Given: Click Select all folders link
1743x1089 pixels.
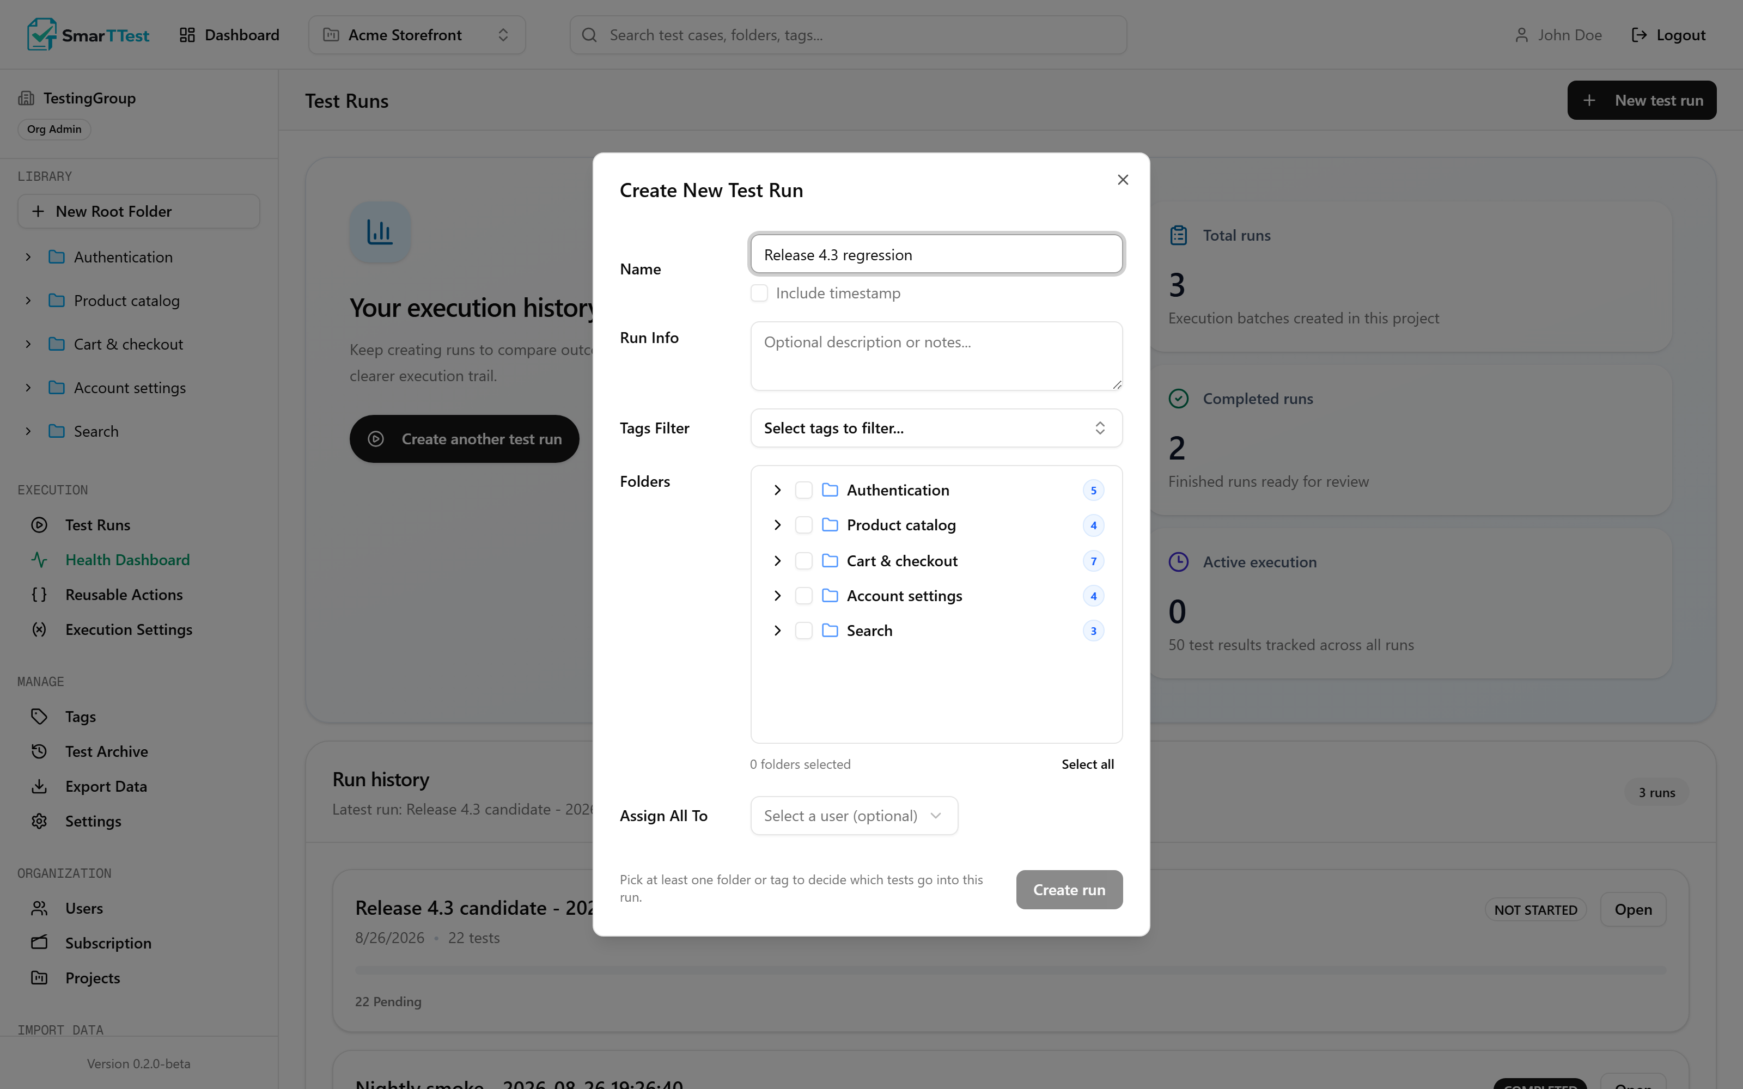Looking at the screenshot, I should point(1088,764).
